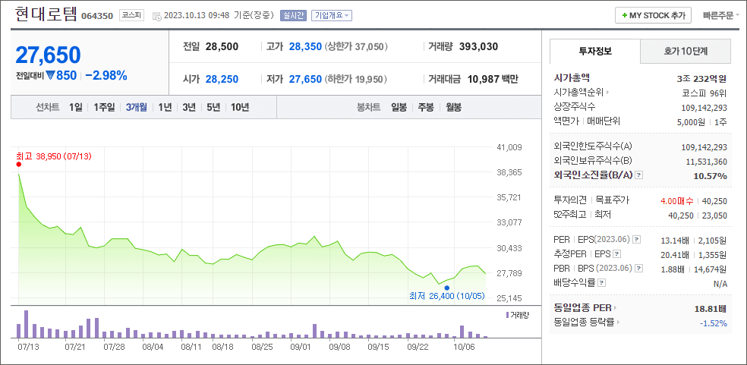Screen dimensions: 747x365
Task: Select the 3개월 line chart period
Action: point(137,107)
